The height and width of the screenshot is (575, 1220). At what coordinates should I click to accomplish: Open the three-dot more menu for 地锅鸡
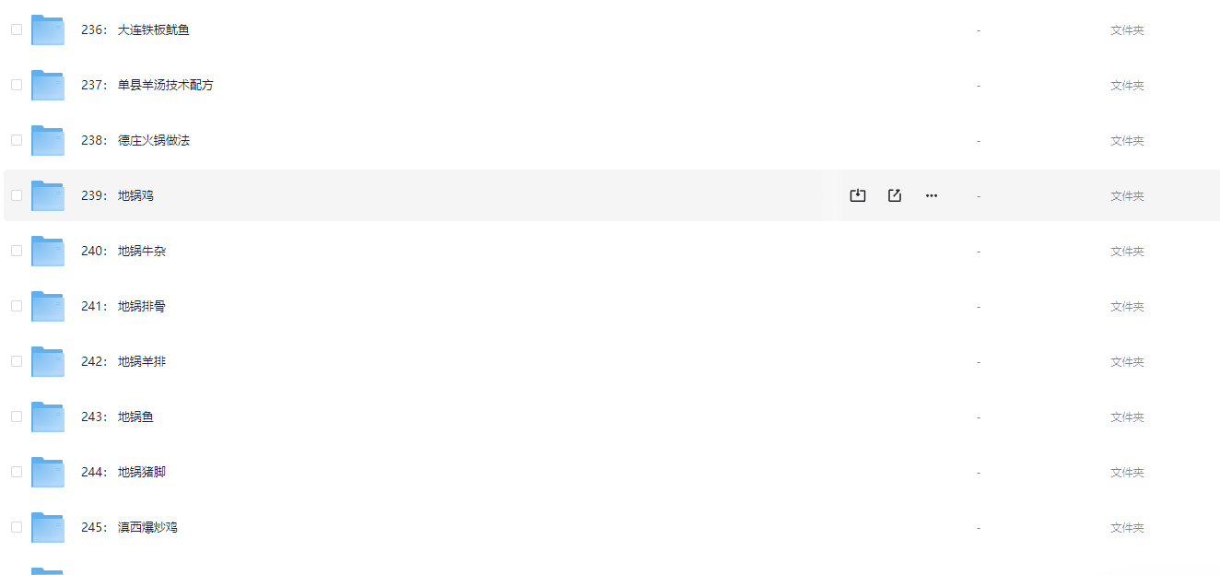click(x=931, y=195)
